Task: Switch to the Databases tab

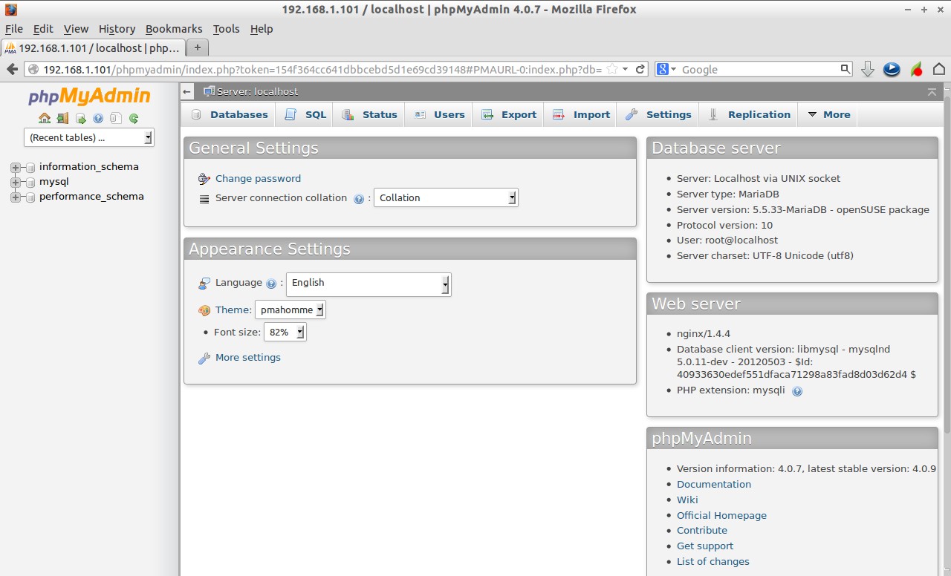Action: (x=229, y=114)
